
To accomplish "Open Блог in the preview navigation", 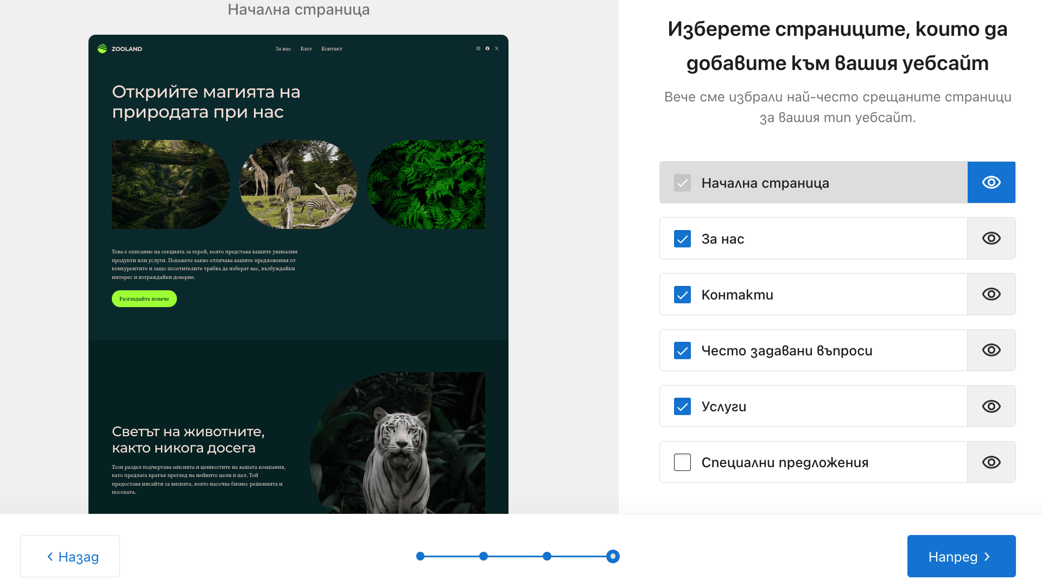I will tap(306, 49).
